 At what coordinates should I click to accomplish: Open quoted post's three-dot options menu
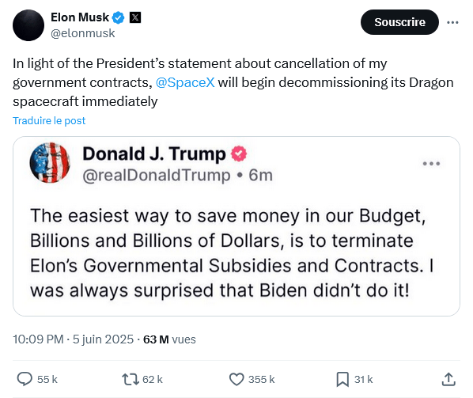pyautogui.click(x=431, y=164)
